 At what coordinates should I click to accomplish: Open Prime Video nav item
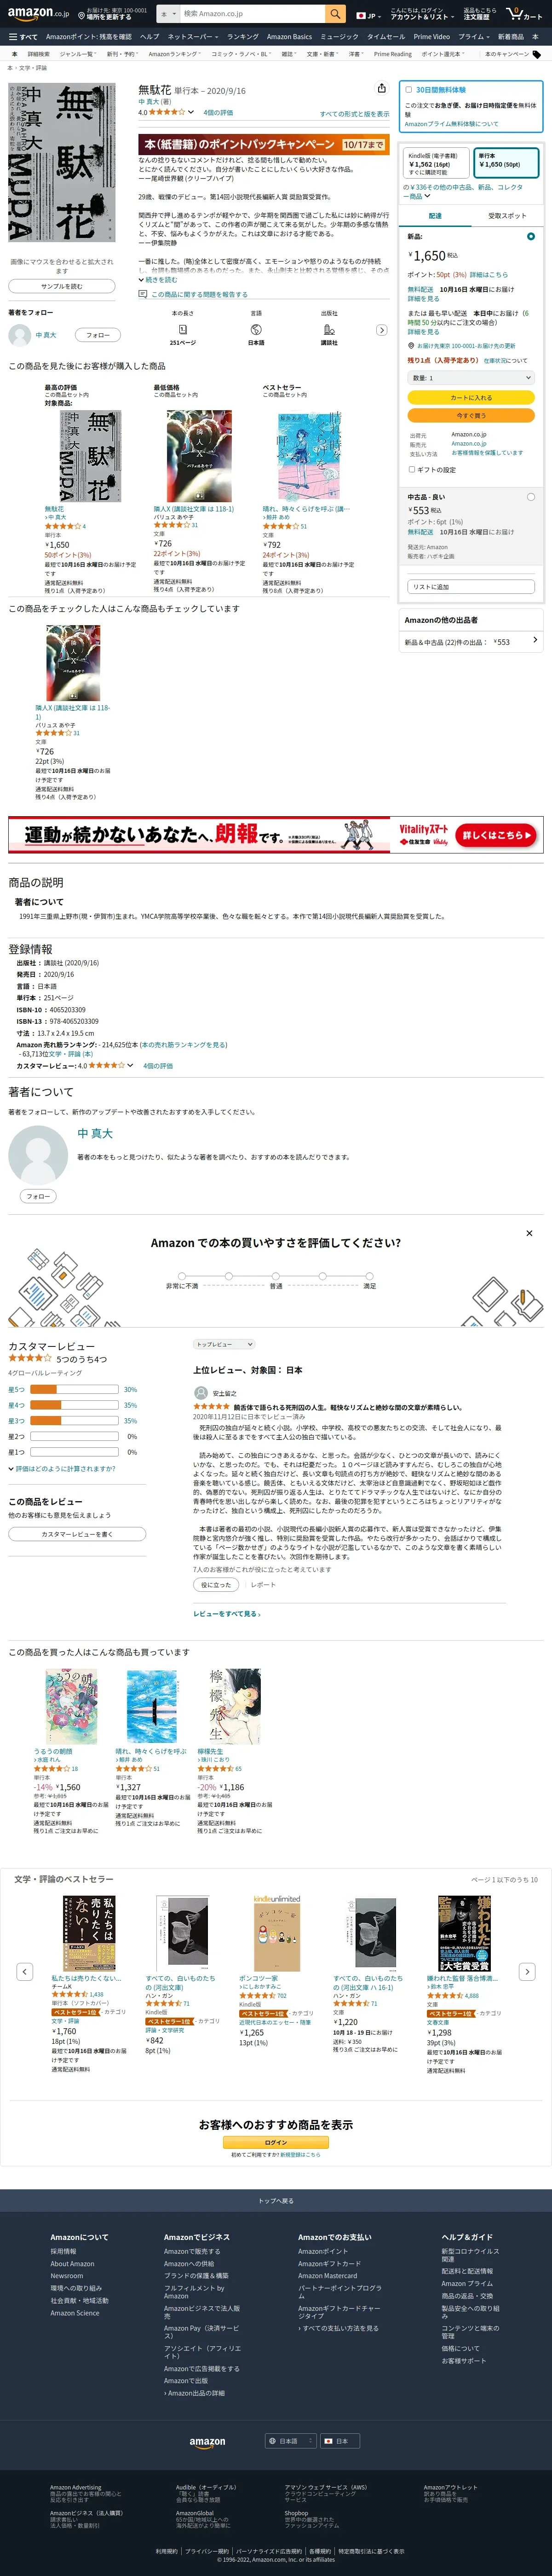432,36
